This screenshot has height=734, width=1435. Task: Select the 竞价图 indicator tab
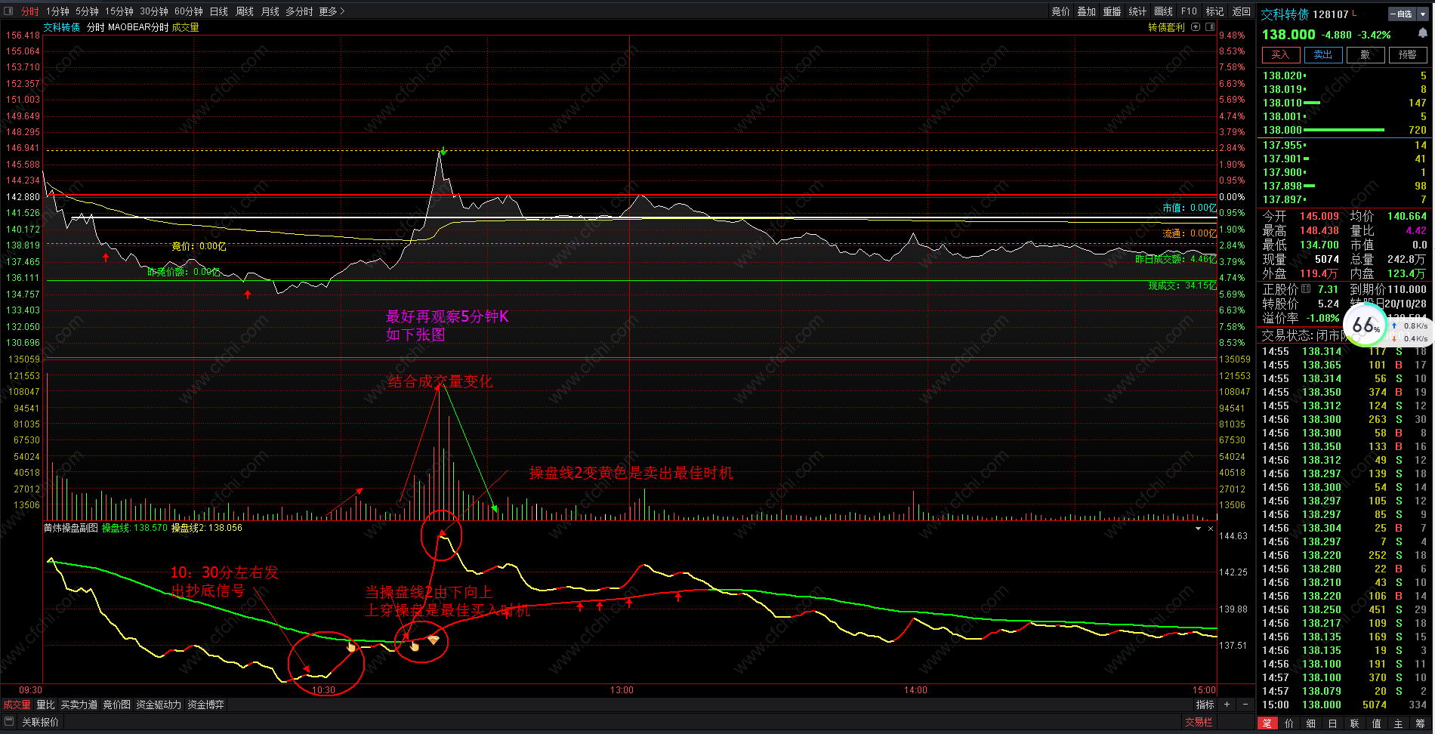(117, 705)
